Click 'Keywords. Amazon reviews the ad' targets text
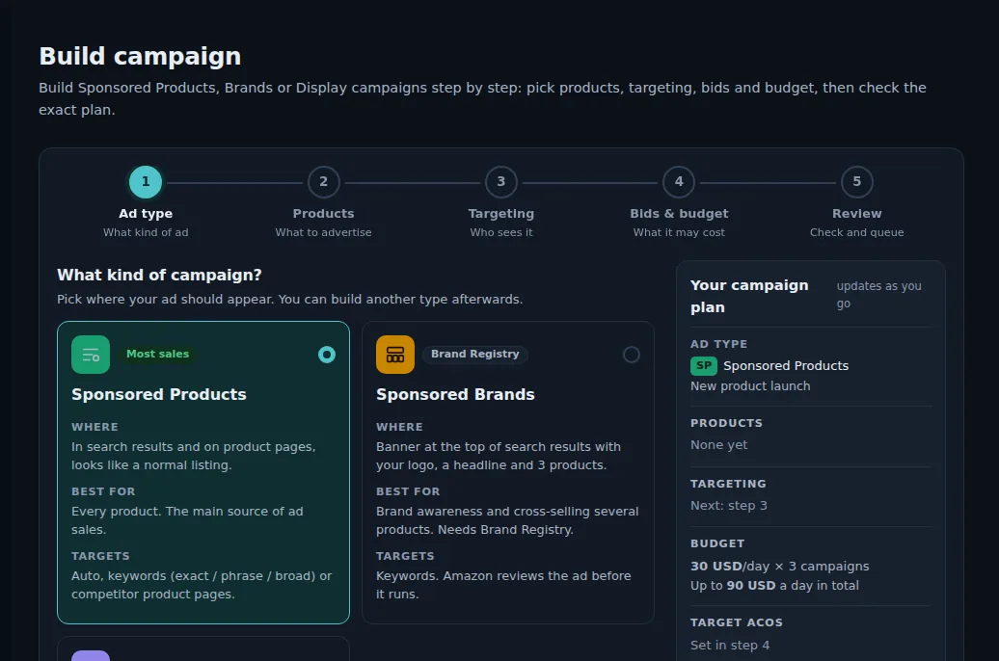The image size is (999, 661). pyautogui.click(x=503, y=585)
